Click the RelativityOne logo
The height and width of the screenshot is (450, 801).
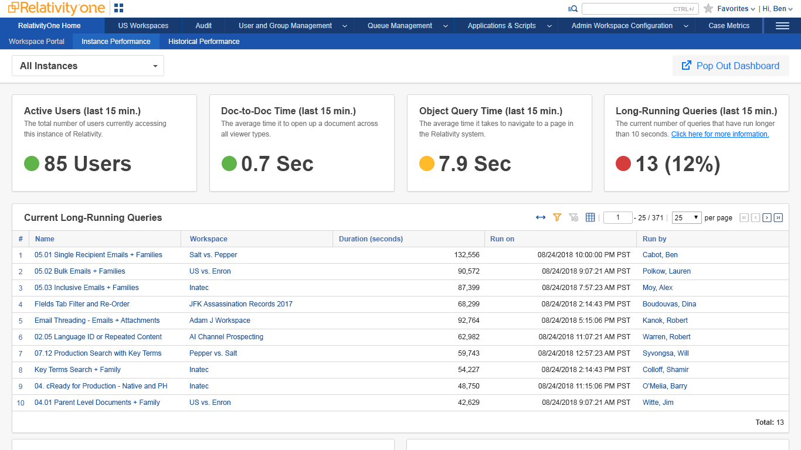pos(56,8)
